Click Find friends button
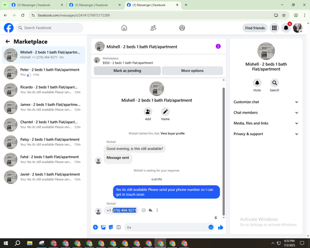This screenshot has width=310, height=248. (x=255, y=28)
